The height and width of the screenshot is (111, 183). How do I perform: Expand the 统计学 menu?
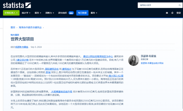tap(26, 13)
